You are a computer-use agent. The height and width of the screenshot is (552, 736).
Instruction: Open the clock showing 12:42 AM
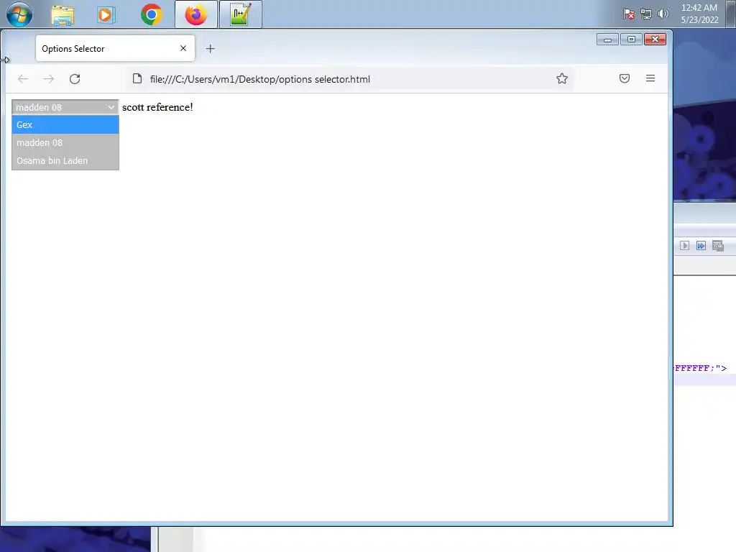699,14
